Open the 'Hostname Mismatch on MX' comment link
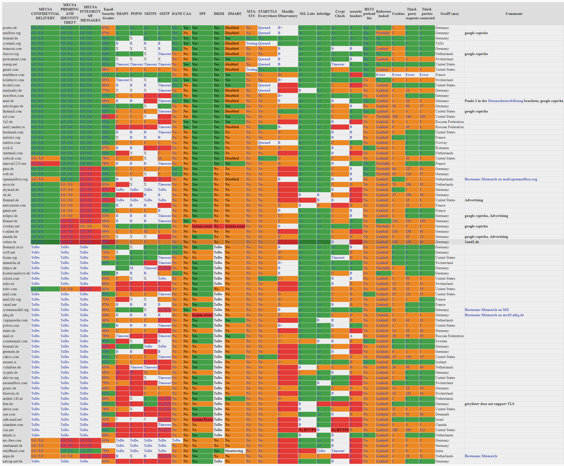This screenshot has width=564, height=466. [x=487, y=310]
